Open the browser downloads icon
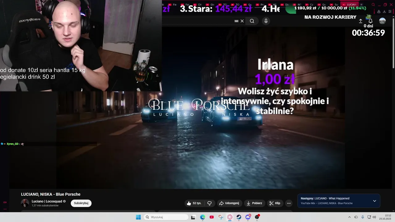 384,12
